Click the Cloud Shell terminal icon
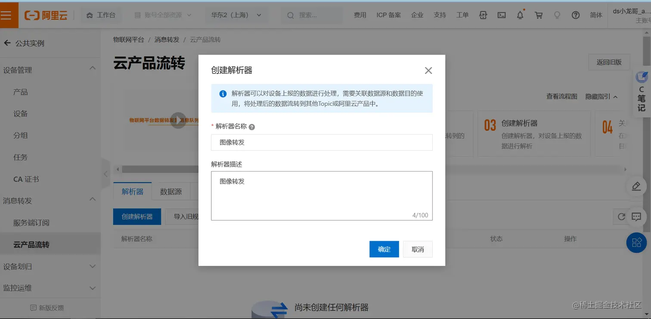This screenshot has width=651, height=319. click(x=501, y=15)
